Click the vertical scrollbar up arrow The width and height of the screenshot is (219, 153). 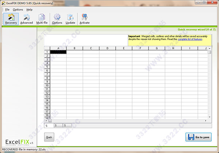210,48
